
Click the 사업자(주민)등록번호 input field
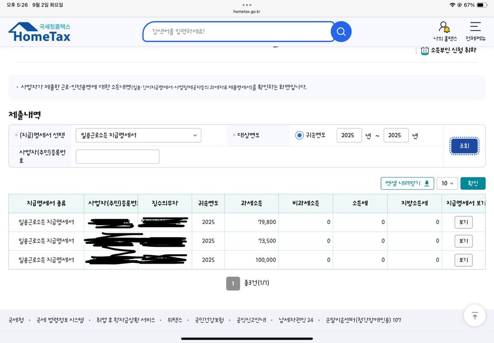(117, 157)
